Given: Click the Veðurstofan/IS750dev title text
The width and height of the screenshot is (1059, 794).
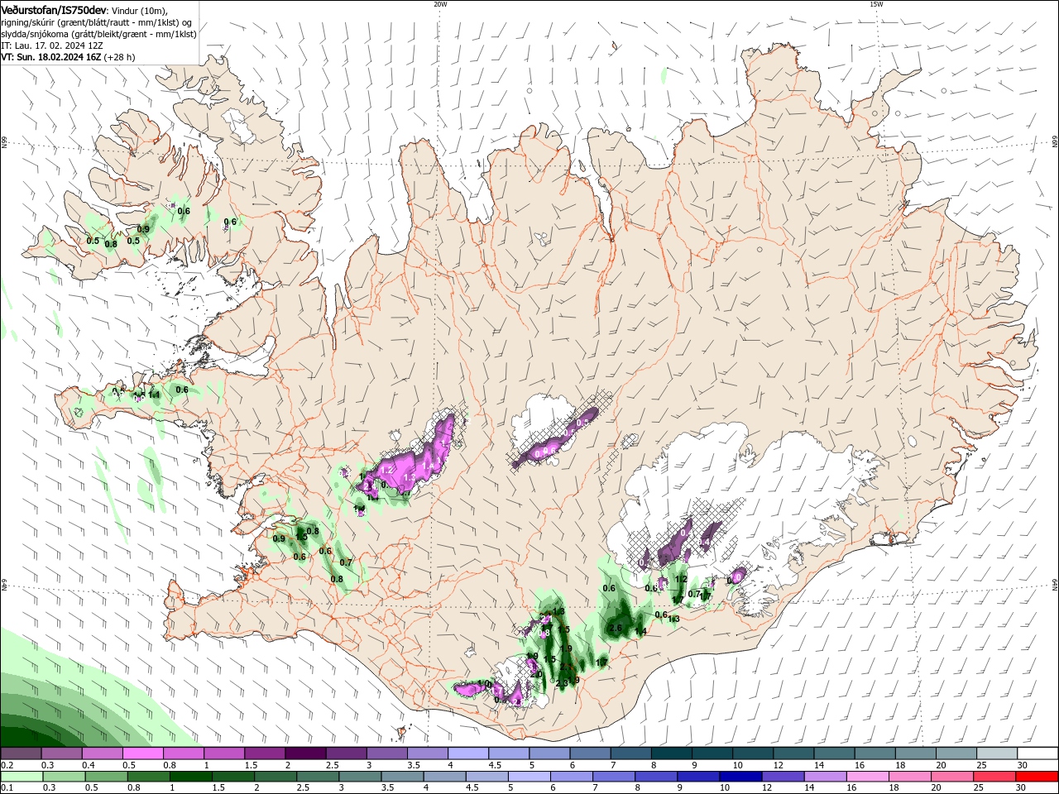Looking at the screenshot, I should pyautogui.click(x=54, y=10).
